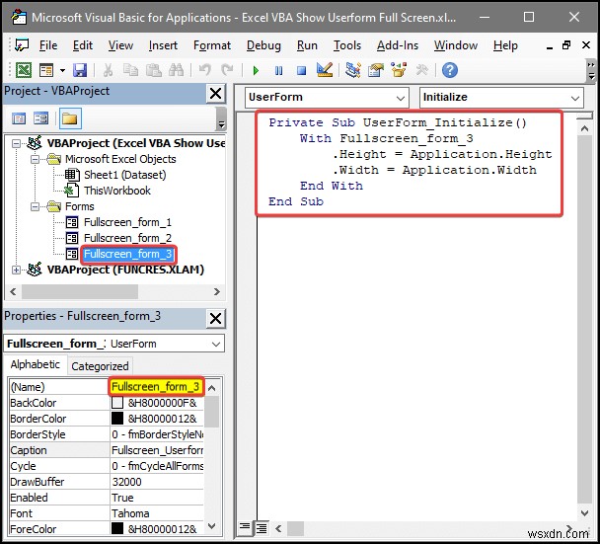Click the Paste clipboard icon

153,70
